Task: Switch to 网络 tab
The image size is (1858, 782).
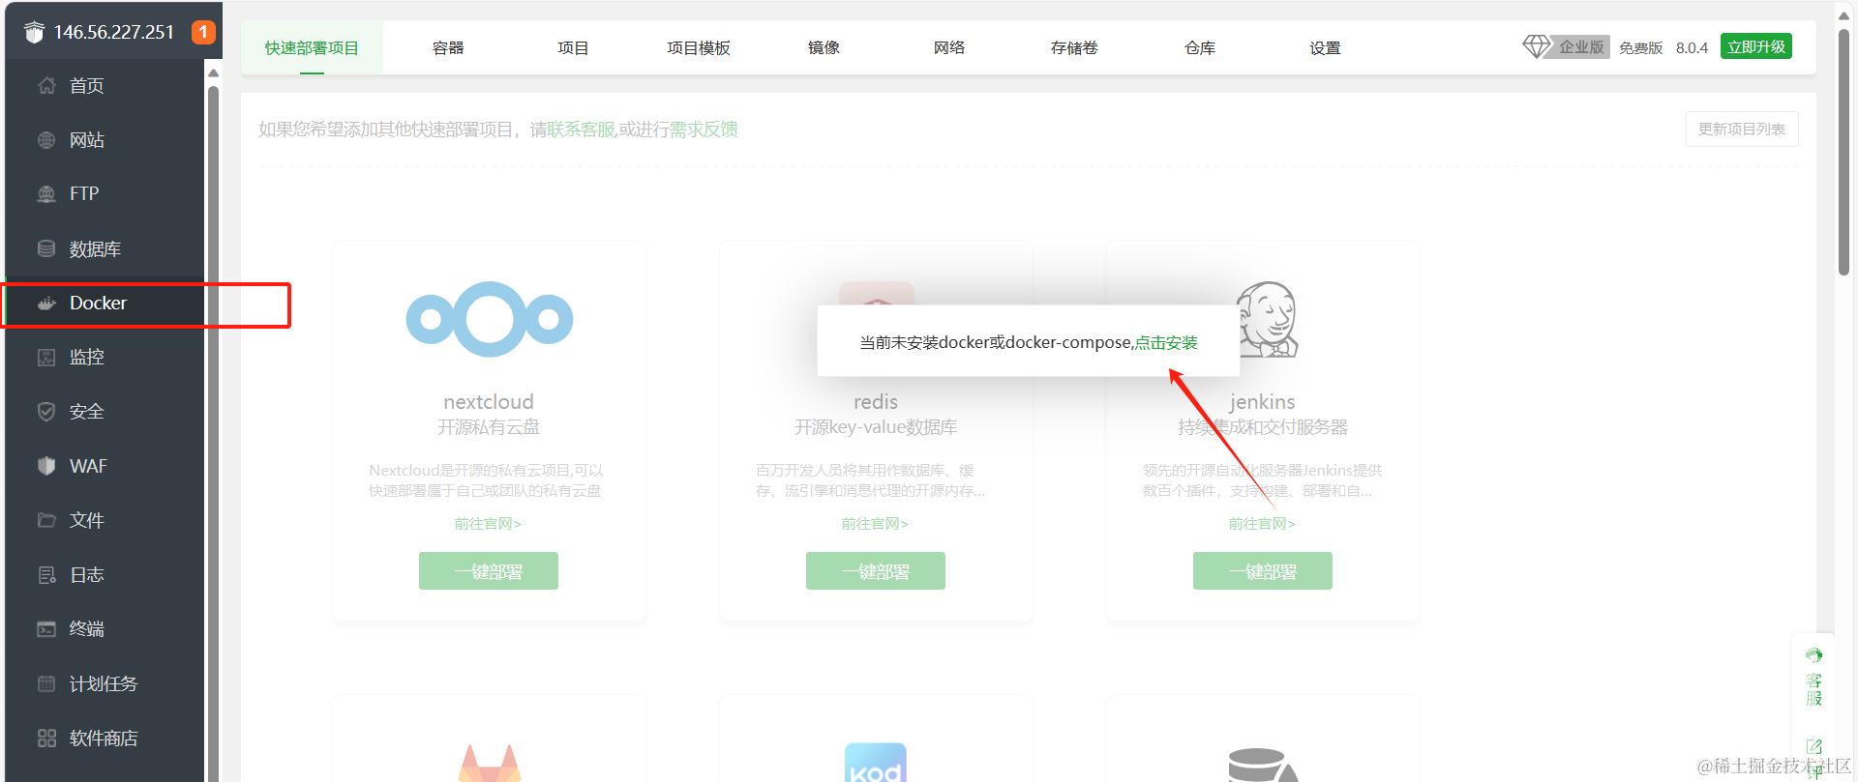Action: point(949,47)
